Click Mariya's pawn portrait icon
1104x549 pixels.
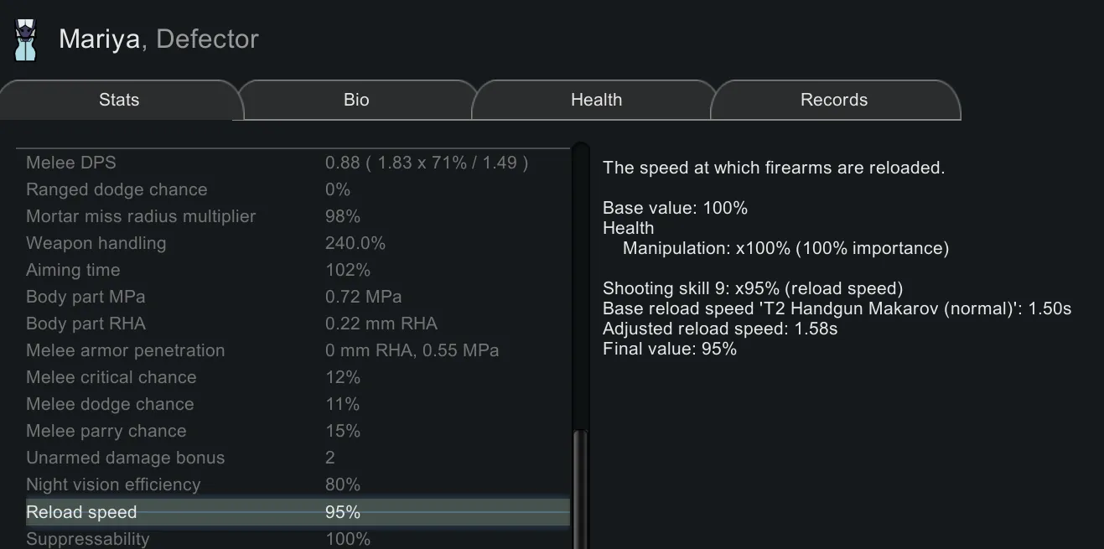(x=26, y=40)
